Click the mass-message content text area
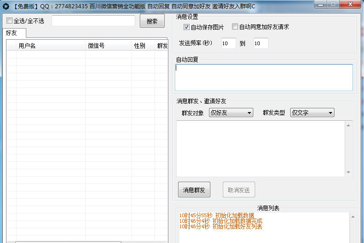364x243 pixels. click(x=261, y=148)
